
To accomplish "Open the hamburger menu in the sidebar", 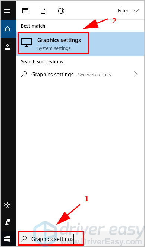I will coord(7,11).
